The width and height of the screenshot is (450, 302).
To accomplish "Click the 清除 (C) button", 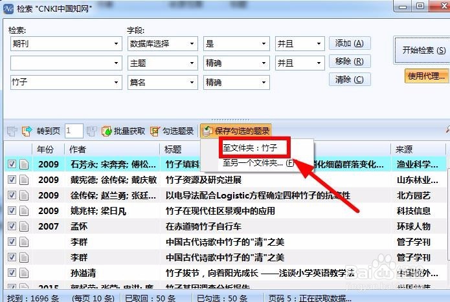I will [x=350, y=80].
